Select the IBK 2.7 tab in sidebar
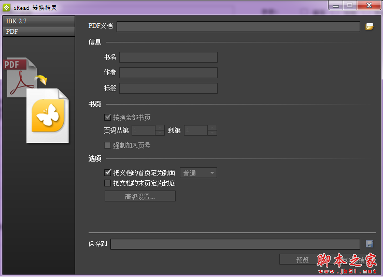Screen dimensions: 383x277 39,21
